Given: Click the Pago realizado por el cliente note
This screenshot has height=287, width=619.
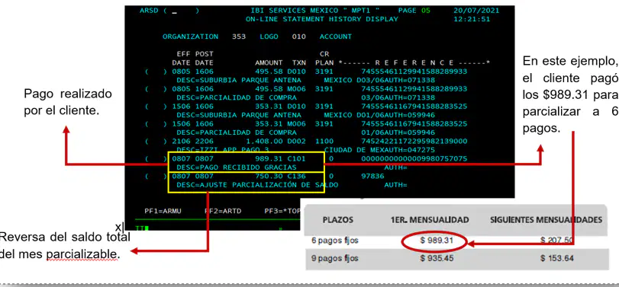Looking at the screenshot, I should [x=67, y=102].
